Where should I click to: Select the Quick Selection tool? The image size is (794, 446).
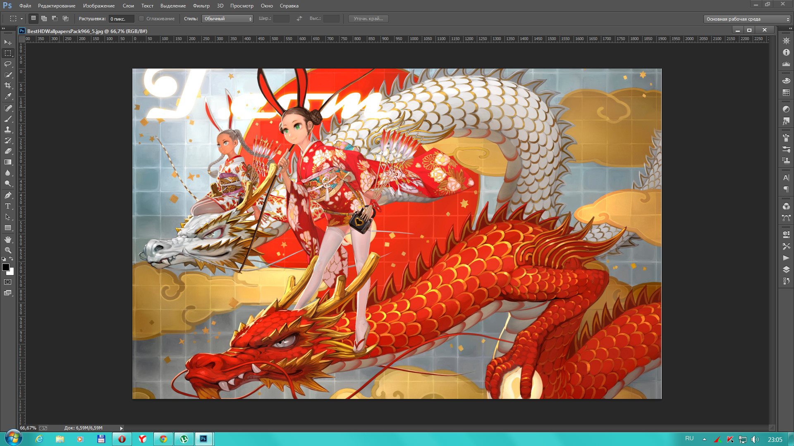8,75
